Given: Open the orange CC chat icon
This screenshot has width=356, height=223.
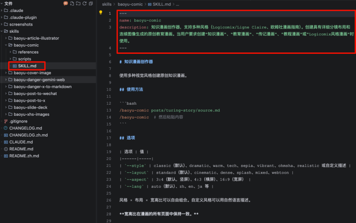Looking at the screenshot, I should click(x=66, y=3).
